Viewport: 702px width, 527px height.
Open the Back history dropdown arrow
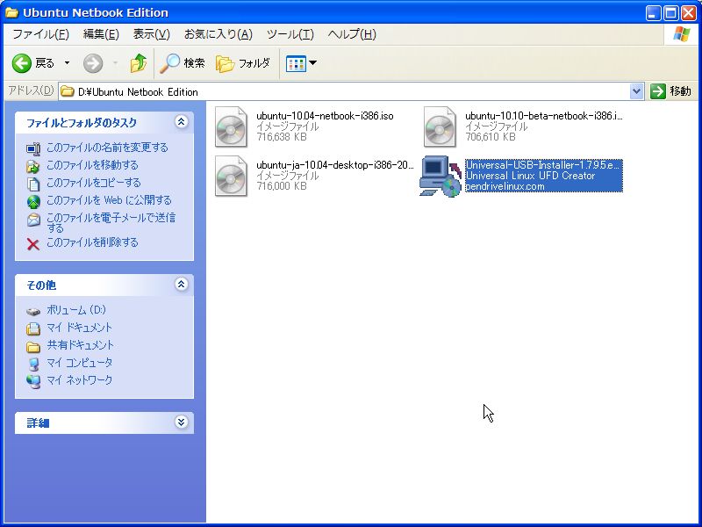pyautogui.click(x=67, y=63)
